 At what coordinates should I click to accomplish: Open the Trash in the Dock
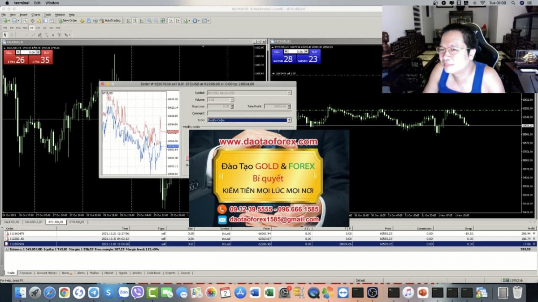point(517,293)
